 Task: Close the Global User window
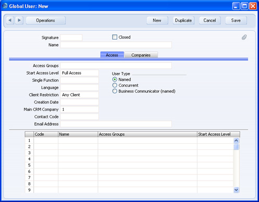pos(253,6)
